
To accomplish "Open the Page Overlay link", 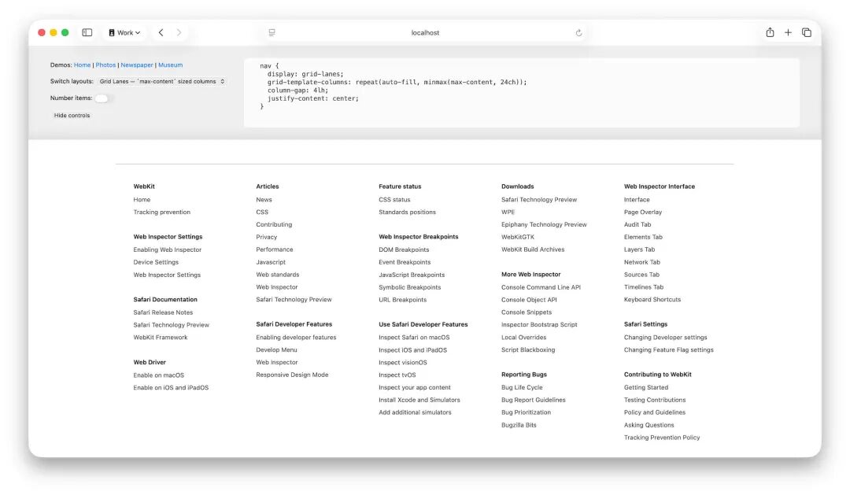I will coord(643,212).
